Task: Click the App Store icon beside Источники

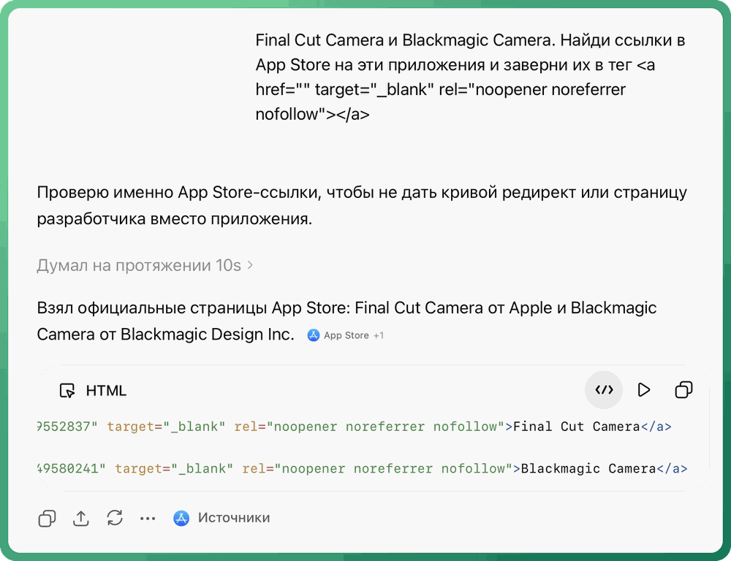Action: [x=181, y=518]
